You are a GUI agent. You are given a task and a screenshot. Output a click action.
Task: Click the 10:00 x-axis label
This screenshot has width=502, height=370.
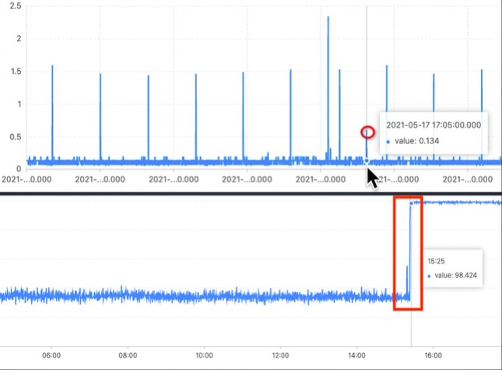(204, 355)
